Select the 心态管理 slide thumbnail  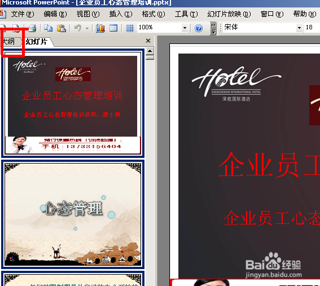73,214
